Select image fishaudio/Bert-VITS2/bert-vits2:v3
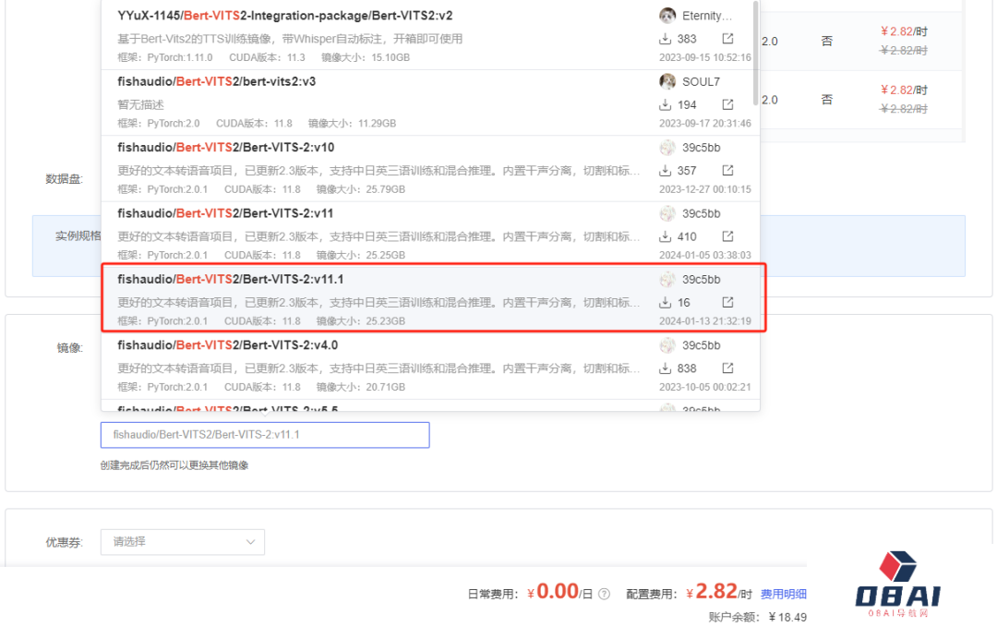Viewport: 997px width, 627px height. point(430,102)
